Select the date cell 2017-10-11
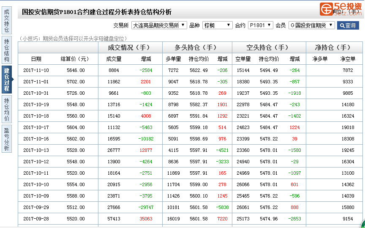 [36, 173]
